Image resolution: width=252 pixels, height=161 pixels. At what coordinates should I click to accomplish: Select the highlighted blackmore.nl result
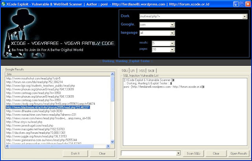coord(48,107)
